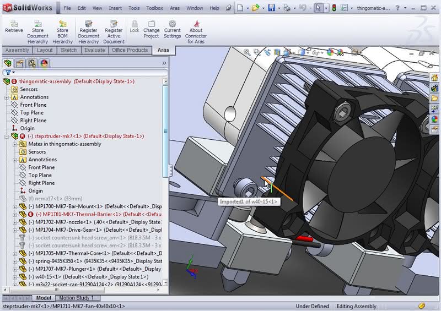Click the Save floppy disk icon

coord(271,8)
